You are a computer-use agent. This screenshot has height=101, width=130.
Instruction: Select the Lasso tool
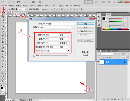pyautogui.click(x=3, y=23)
